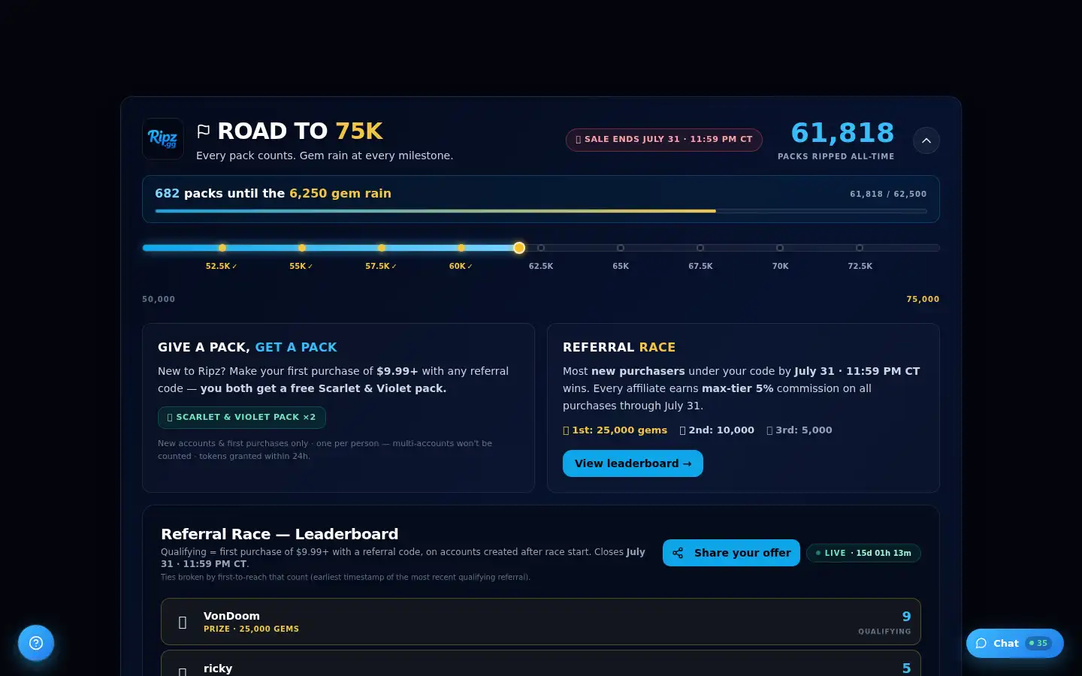1082x676 pixels.
Task: Click VonDoom's PRIZE · 25,000 GEMS label
Action: pyautogui.click(x=251, y=629)
